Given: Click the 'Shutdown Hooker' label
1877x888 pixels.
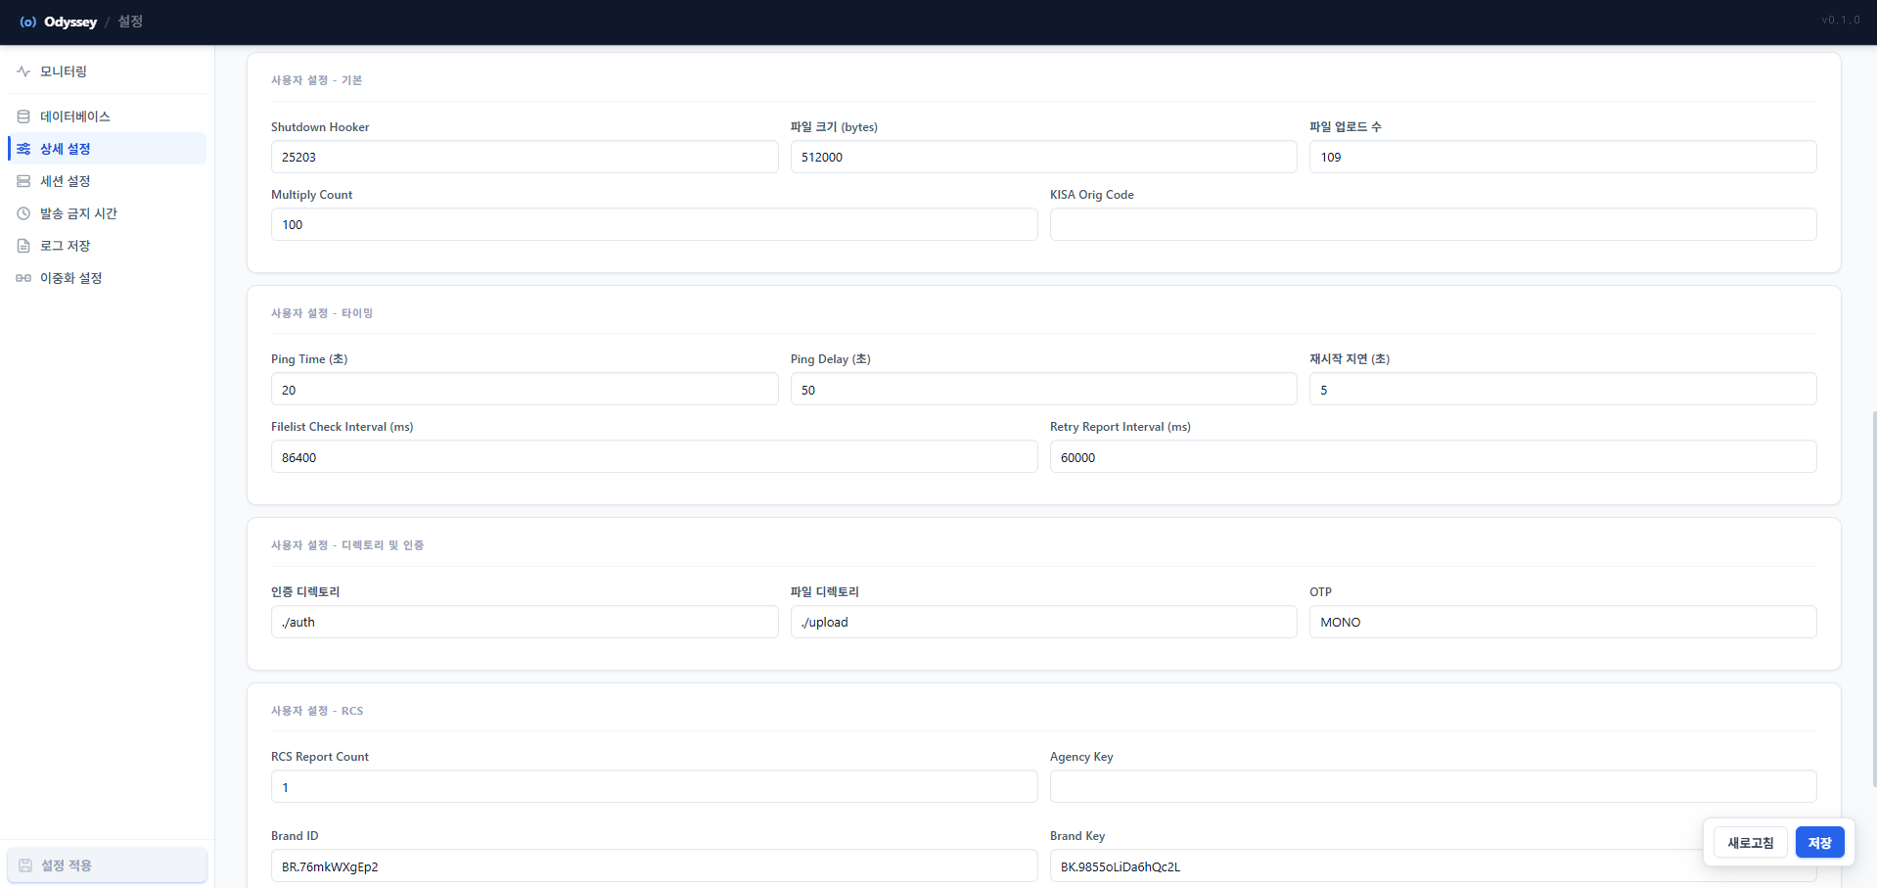Looking at the screenshot, I should pyautogui.click(x=320, y=127).
